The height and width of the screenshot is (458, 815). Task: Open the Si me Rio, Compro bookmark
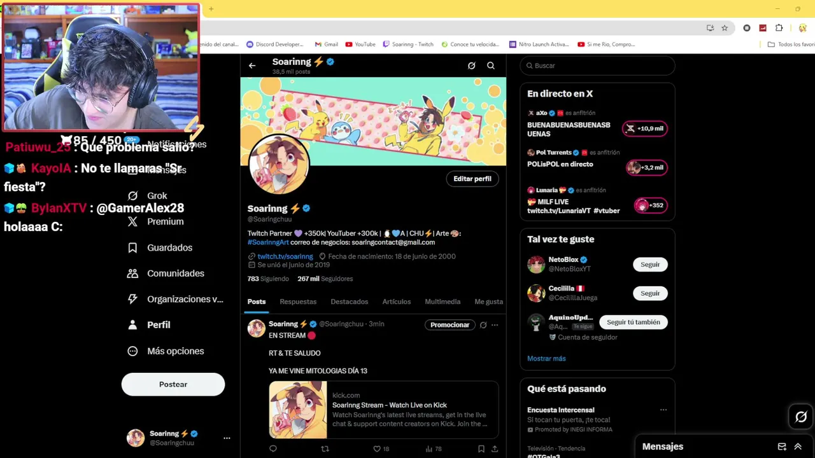(606, 45)
